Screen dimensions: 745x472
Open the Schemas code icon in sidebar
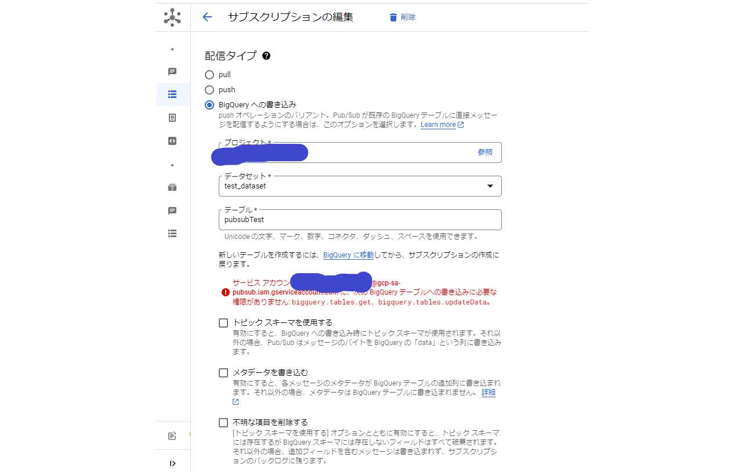172,141
